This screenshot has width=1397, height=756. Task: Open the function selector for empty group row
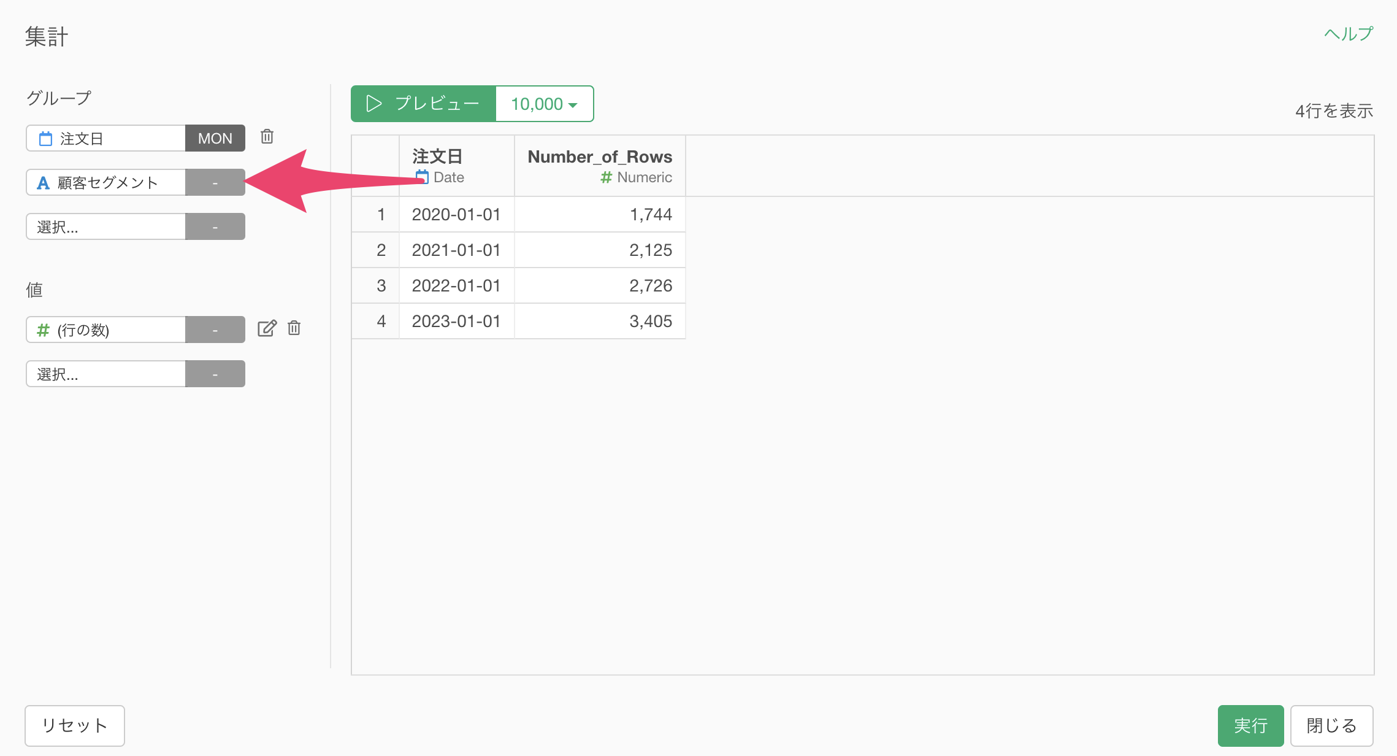pos(215,226)
